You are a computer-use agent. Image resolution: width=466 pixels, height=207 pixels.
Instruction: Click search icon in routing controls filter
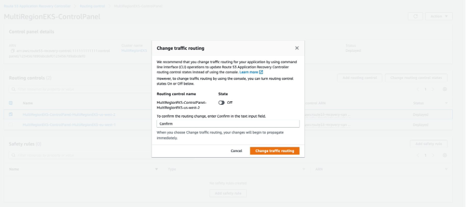[14, 89]
